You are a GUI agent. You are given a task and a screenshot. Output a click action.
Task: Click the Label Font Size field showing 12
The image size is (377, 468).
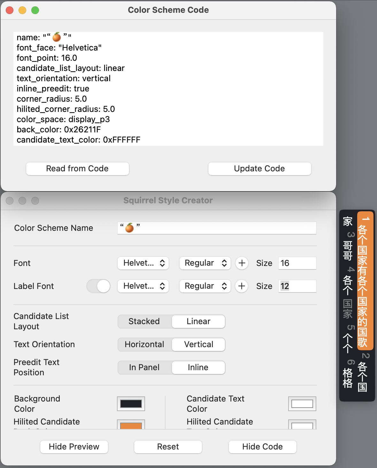click(x=297, y=286)
